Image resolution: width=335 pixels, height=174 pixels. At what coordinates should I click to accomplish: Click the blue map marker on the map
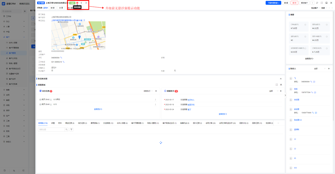(x=80, y=37)
